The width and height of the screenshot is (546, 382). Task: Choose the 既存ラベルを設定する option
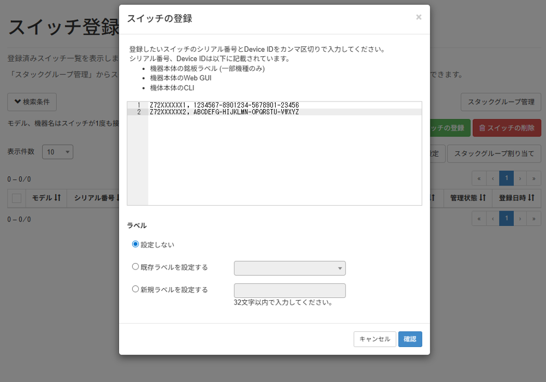click(135, 267)
